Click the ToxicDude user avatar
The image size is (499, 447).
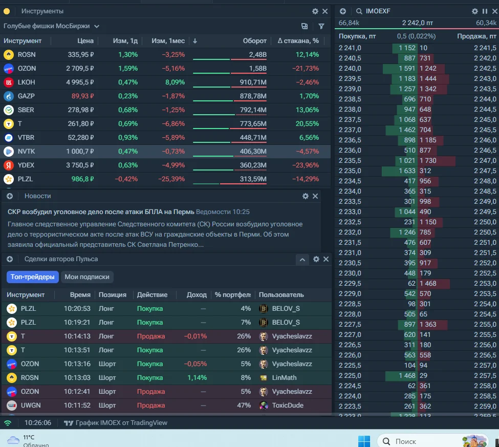coord(264,406)
